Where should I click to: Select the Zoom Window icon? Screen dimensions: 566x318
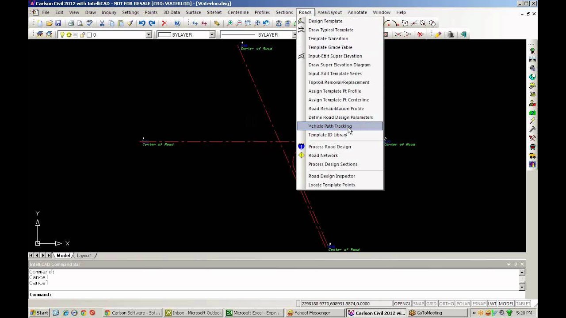tap(248, 23)
